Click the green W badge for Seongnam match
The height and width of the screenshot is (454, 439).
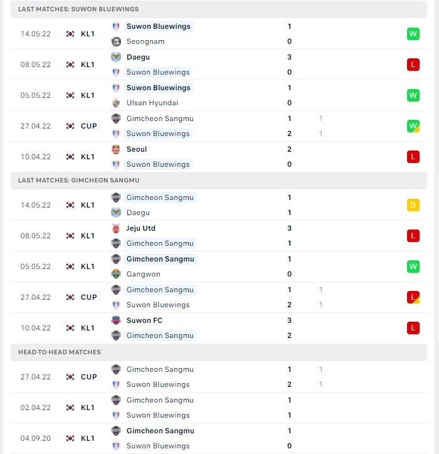(x=413, y=34)
